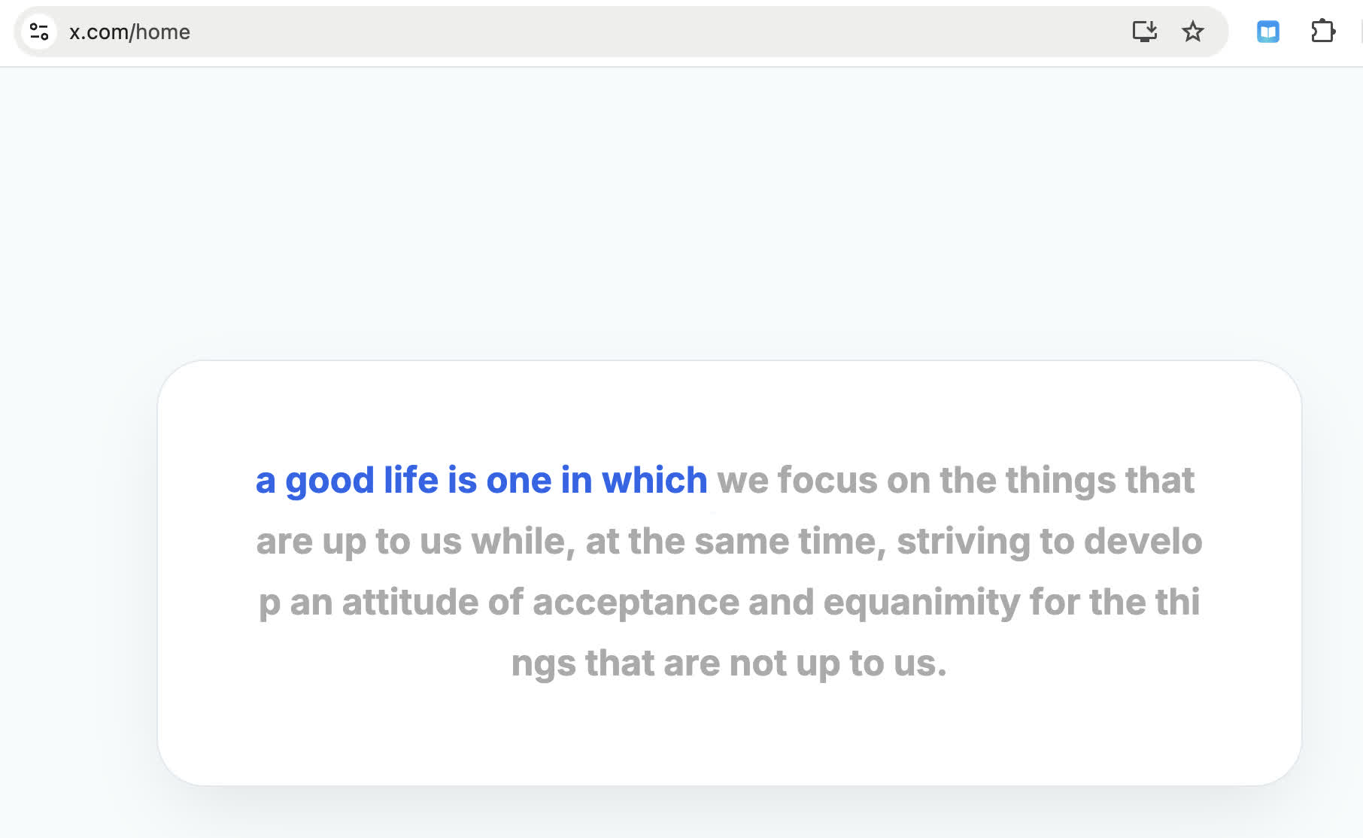The height and width of the screenshot is (838, 1363).
Task: Click the word "striving" in the quote
Action: (x=963, y=542)
